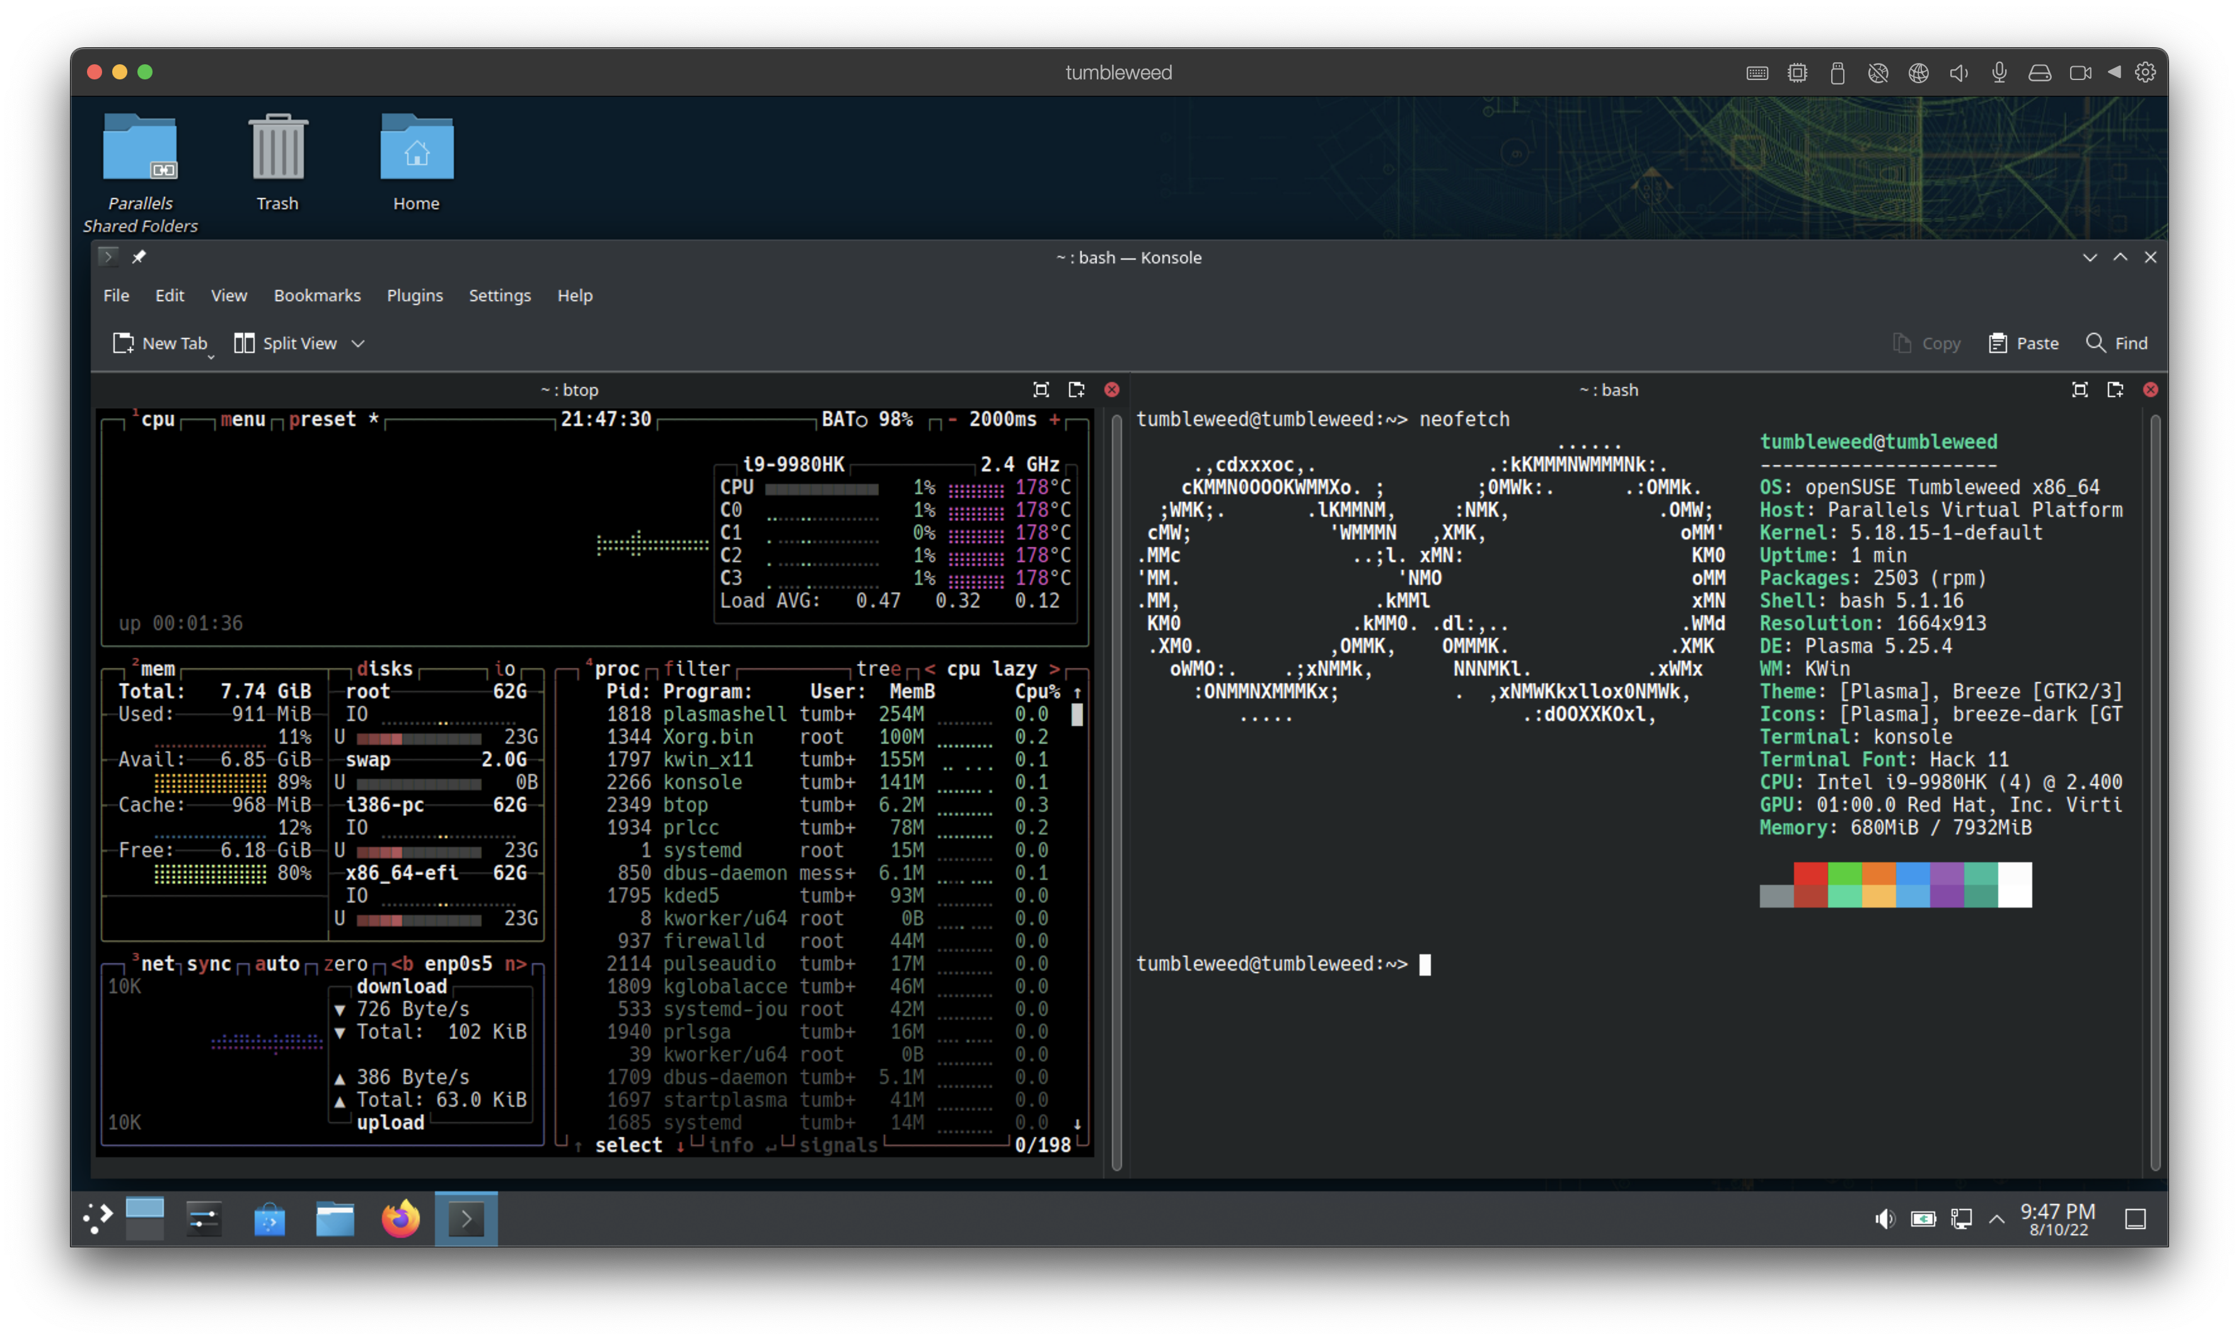Open Split View dropdown arrow
The height and width of the screenshot is (1340, 2239).
coord(357,343)
